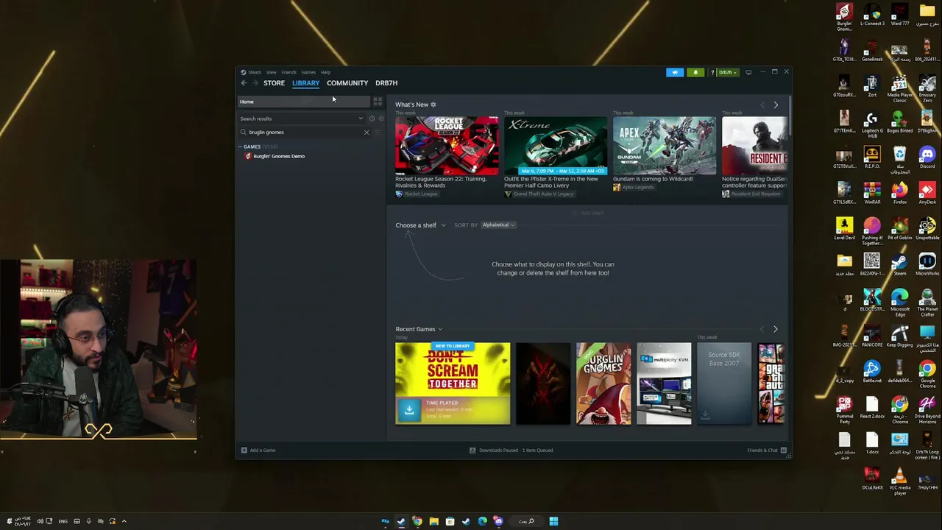Open Steam notifications bell
The image size is (942, 530).
coord(695,72)
